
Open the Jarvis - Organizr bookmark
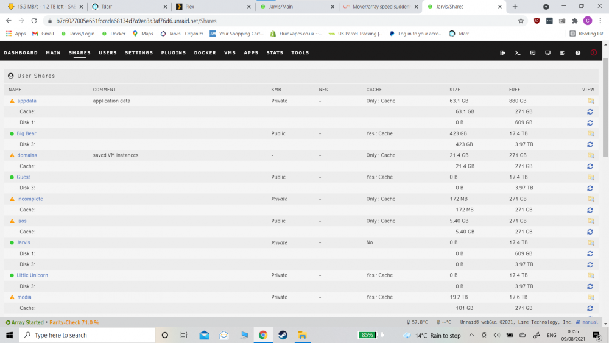[181, 34]
